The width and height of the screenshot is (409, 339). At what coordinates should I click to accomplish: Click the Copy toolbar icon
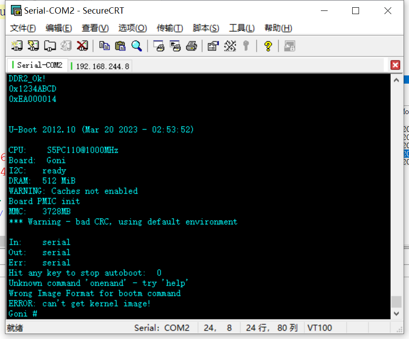[x=105, y=46]
